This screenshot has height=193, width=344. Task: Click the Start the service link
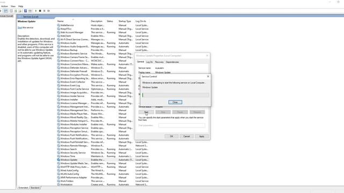pos(20,27)
